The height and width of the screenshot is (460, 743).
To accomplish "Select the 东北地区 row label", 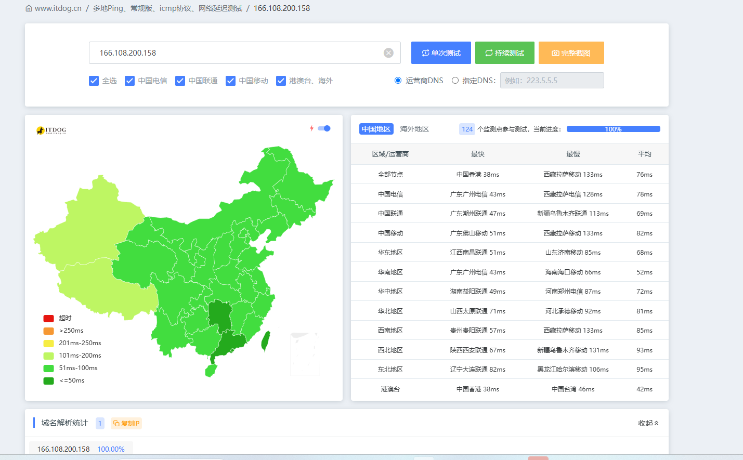I will click(x=390, y=370).
